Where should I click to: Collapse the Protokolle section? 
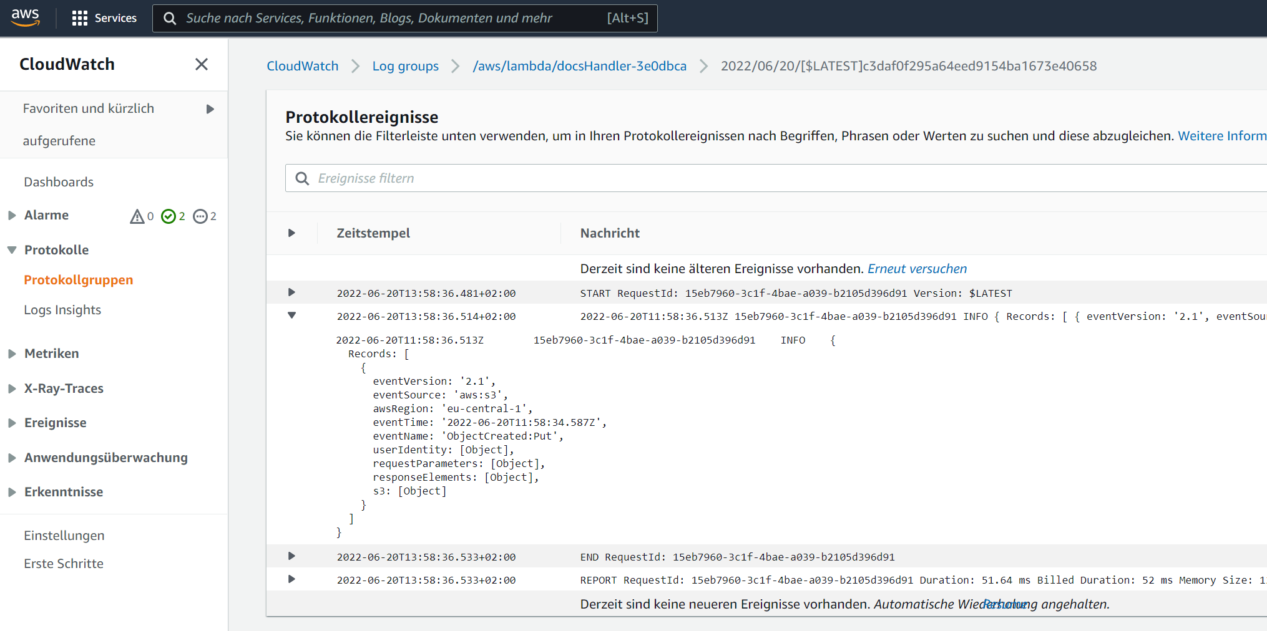tap(12, 250)
